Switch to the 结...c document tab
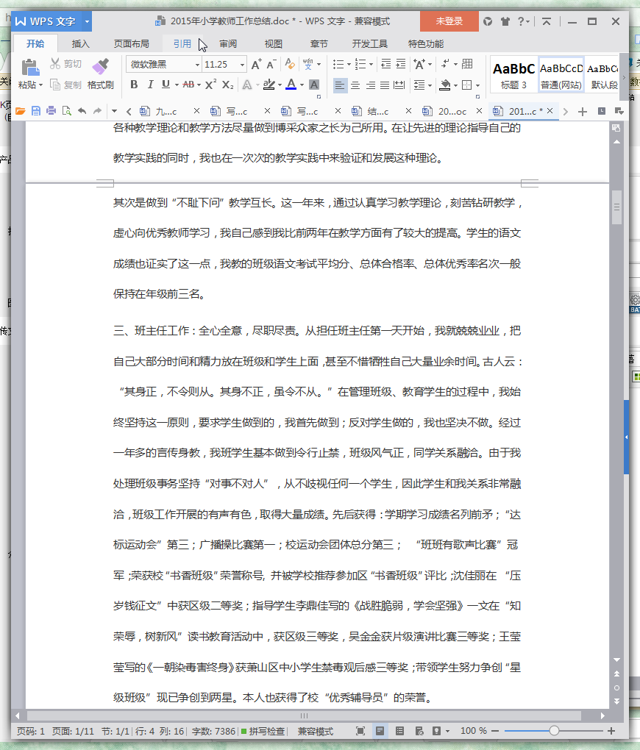 (377, 112)
